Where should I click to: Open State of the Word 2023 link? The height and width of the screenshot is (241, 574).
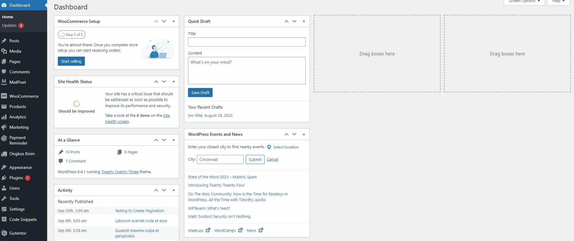222,177
